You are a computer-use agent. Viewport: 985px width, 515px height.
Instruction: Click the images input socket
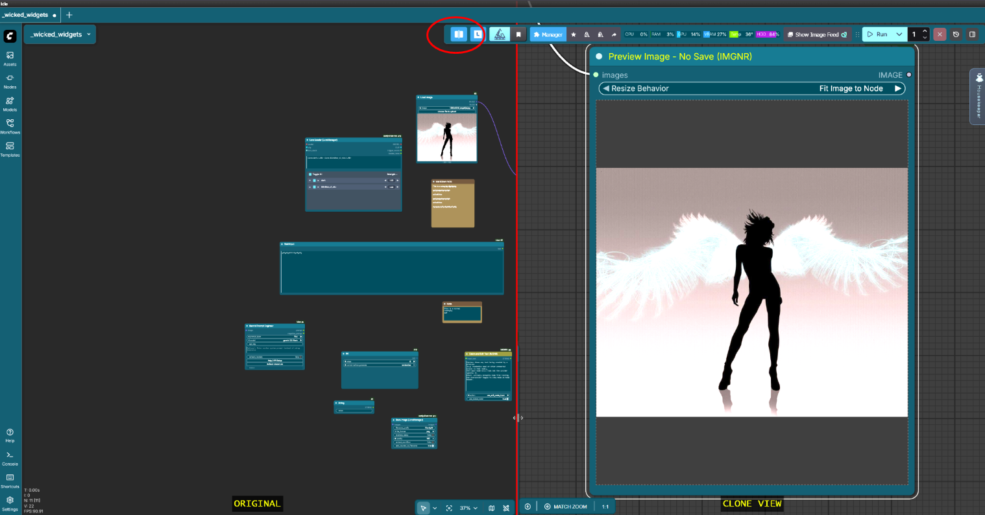point(596,75)
